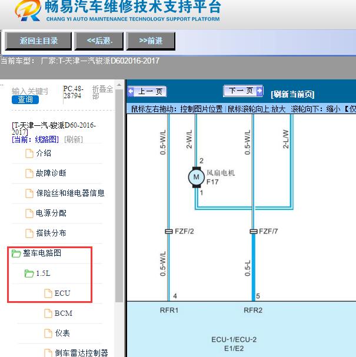Click the PC.48-28794 text
The height and width of the screenshot is (357, 356).
click(x=73, y=92)
